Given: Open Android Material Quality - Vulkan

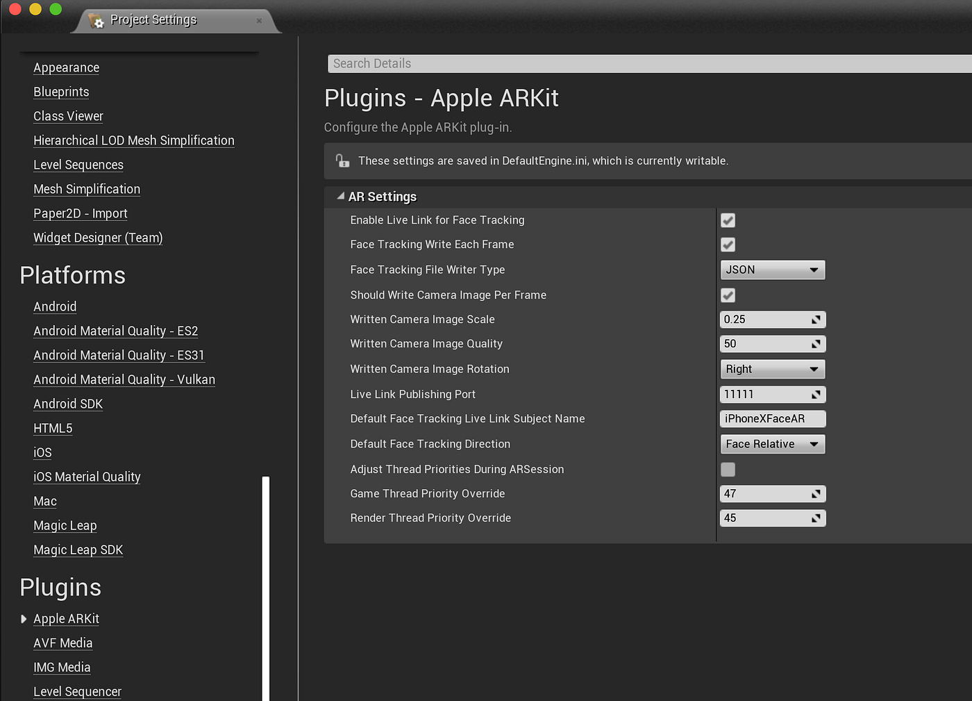Looking at the screenshot, I should click(124, 379).
